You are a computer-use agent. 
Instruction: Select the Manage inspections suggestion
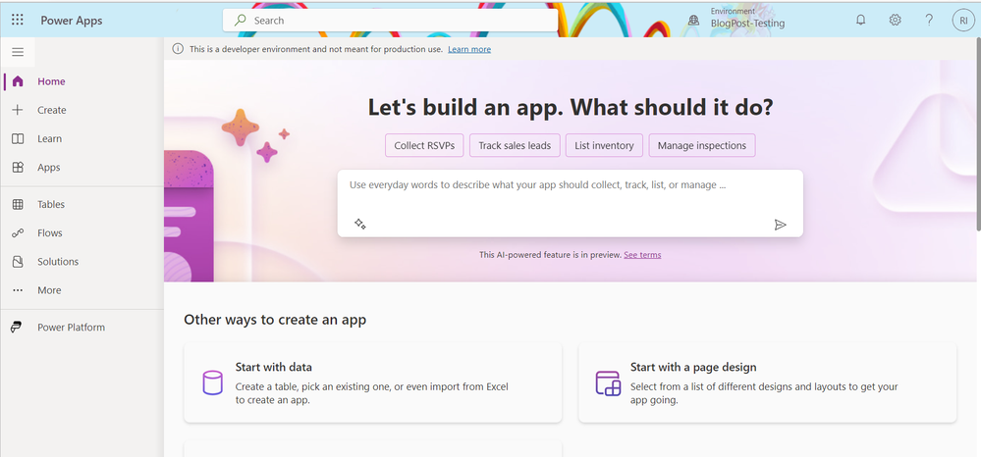click(702, 146)
